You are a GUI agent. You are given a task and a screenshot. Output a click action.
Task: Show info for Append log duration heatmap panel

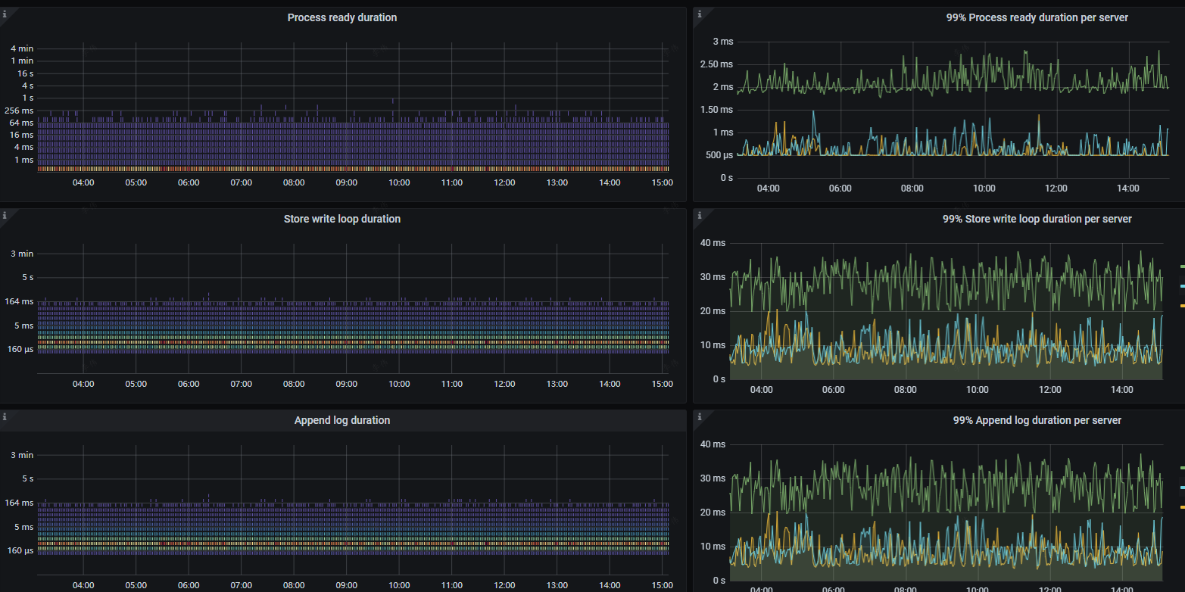pyautogui.click(x=5, y=416)
